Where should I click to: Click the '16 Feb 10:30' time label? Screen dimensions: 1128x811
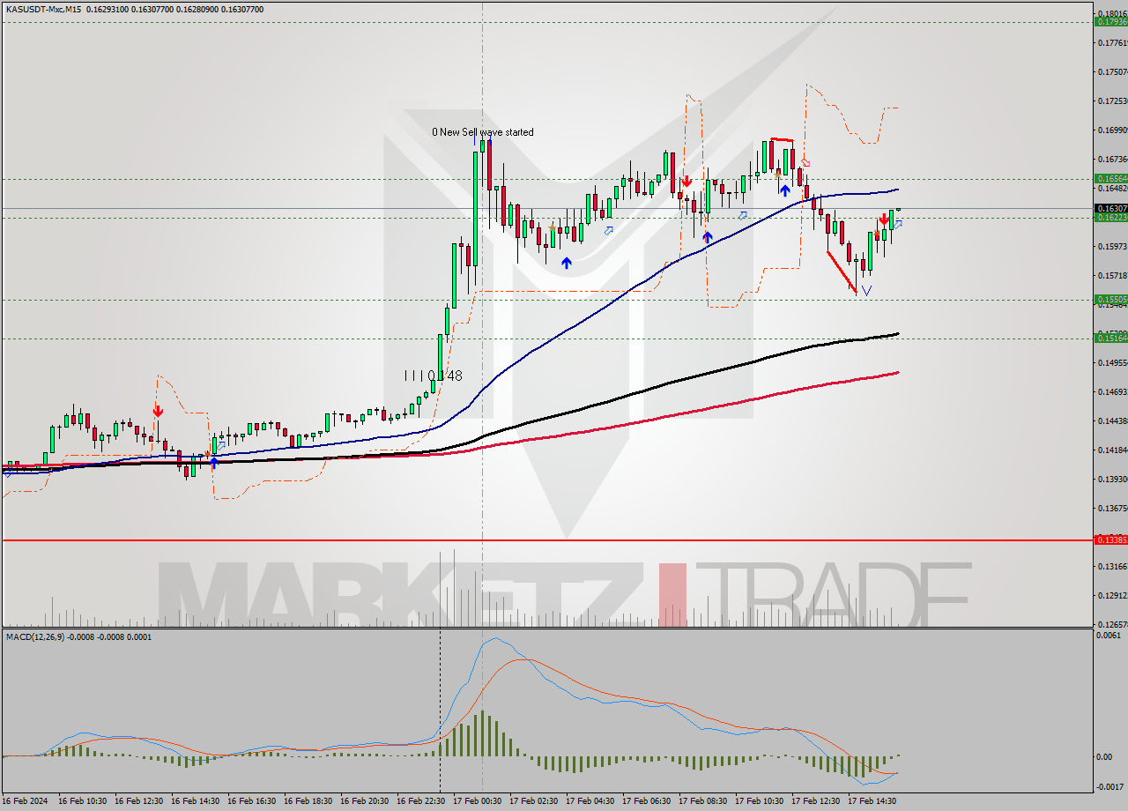(x=82, y=801)
